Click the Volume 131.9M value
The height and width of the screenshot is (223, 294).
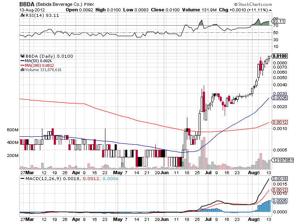pos(199,10)
